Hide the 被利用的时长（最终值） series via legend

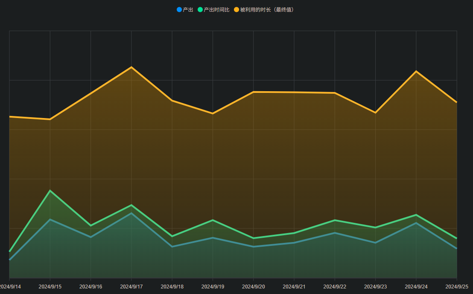267,9
